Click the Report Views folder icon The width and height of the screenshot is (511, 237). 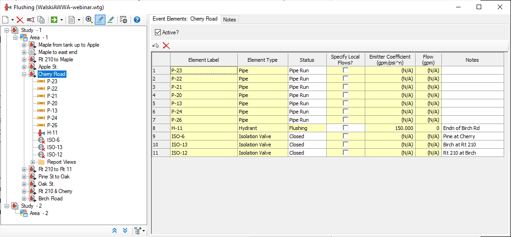(x=41, y=162)
